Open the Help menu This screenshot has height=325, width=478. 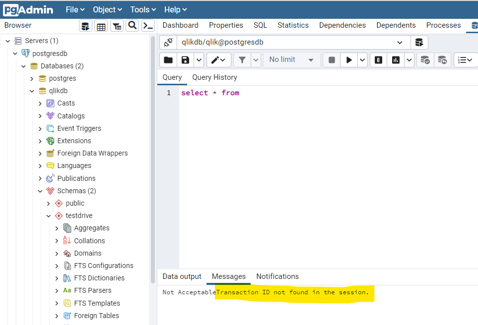(176, 10)
